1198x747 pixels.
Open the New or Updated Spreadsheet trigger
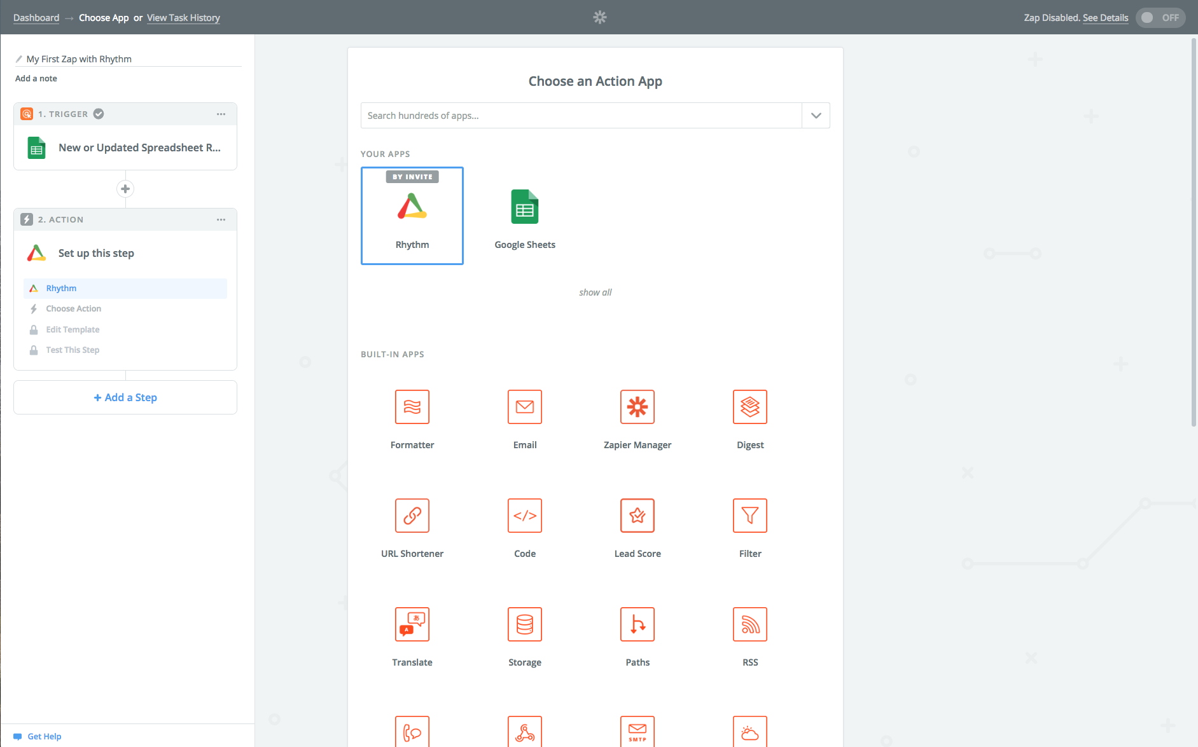[x=125, y=147]
